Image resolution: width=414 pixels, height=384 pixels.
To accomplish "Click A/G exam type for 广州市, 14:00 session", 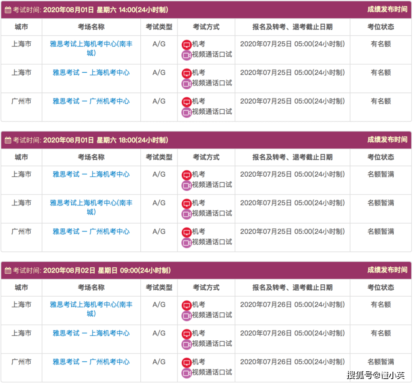I will click(159, 101).
